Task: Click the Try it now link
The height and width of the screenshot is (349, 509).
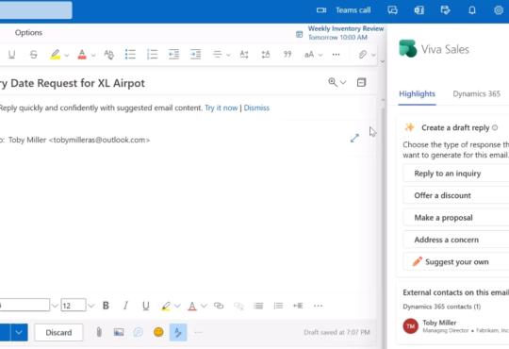Action: [x=222, y=108]
